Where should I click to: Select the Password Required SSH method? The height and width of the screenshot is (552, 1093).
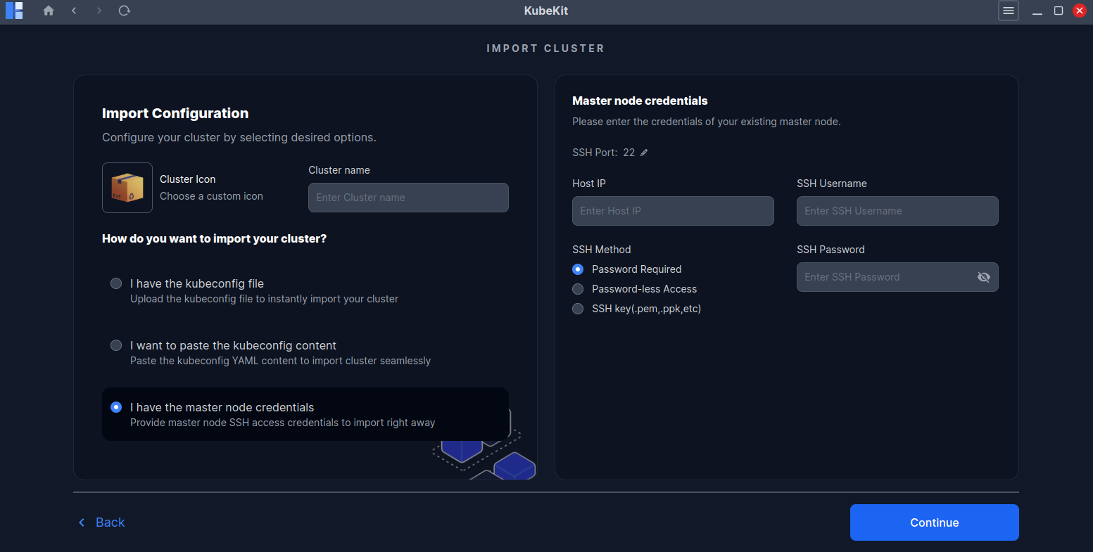tap(578, 269)
